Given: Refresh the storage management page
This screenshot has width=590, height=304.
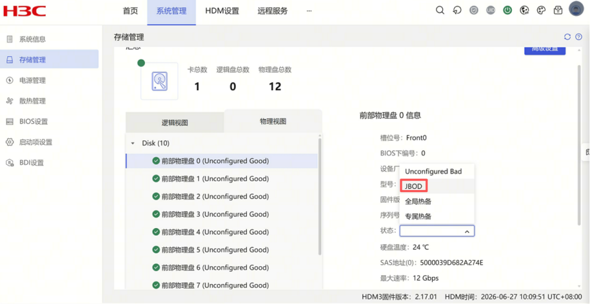Looking at the screenshot, I should 568,37.
